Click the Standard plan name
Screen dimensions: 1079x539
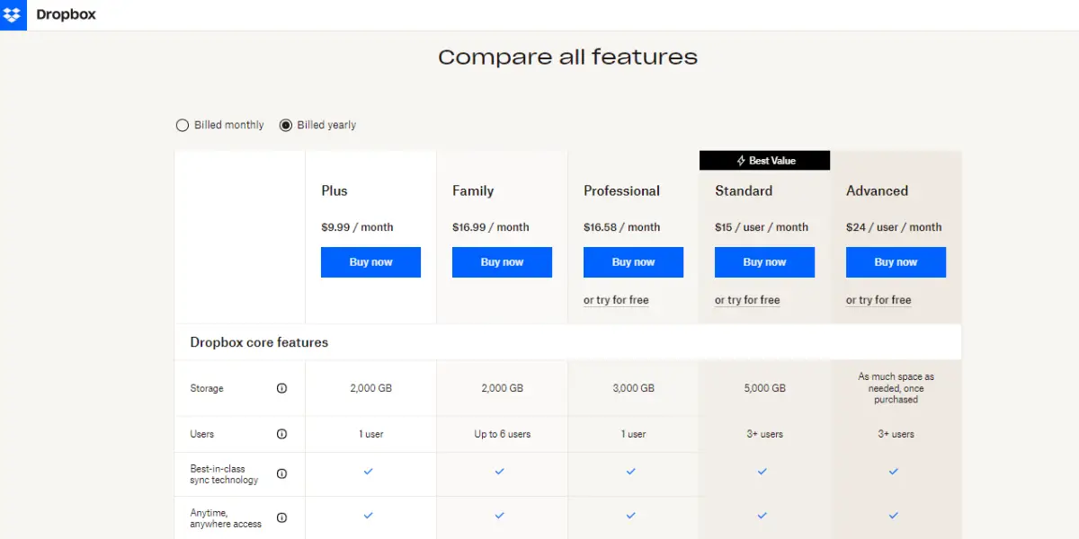point(744,190)
